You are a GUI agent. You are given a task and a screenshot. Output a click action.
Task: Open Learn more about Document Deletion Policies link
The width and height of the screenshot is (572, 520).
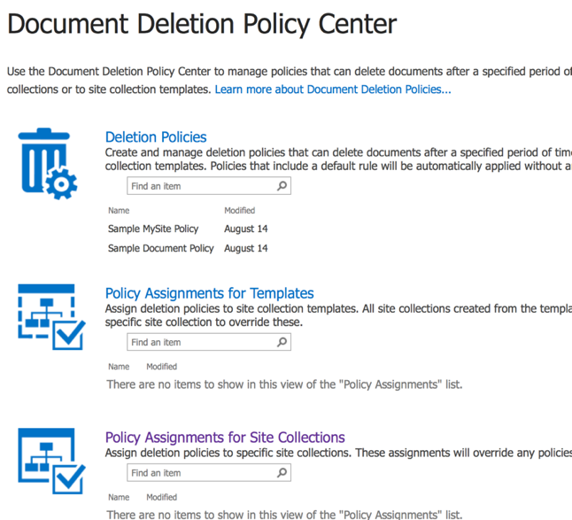click(333, 89)
